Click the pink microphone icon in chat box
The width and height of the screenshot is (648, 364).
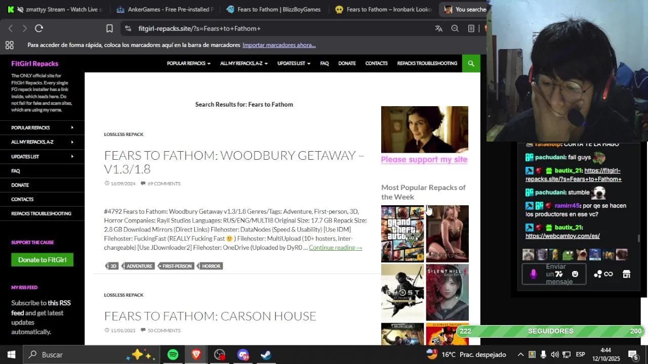coord(533,274)
